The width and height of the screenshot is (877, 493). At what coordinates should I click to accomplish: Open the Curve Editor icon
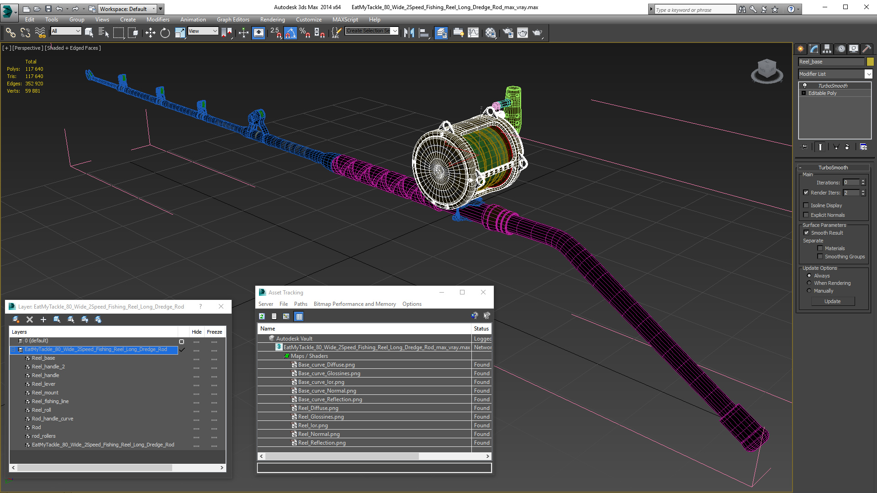coord(474,33)
